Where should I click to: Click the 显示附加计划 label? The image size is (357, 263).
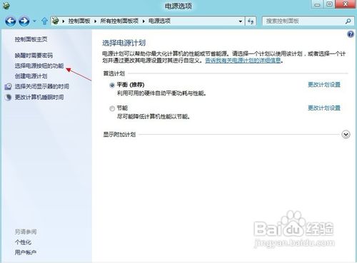coord(119,135)
